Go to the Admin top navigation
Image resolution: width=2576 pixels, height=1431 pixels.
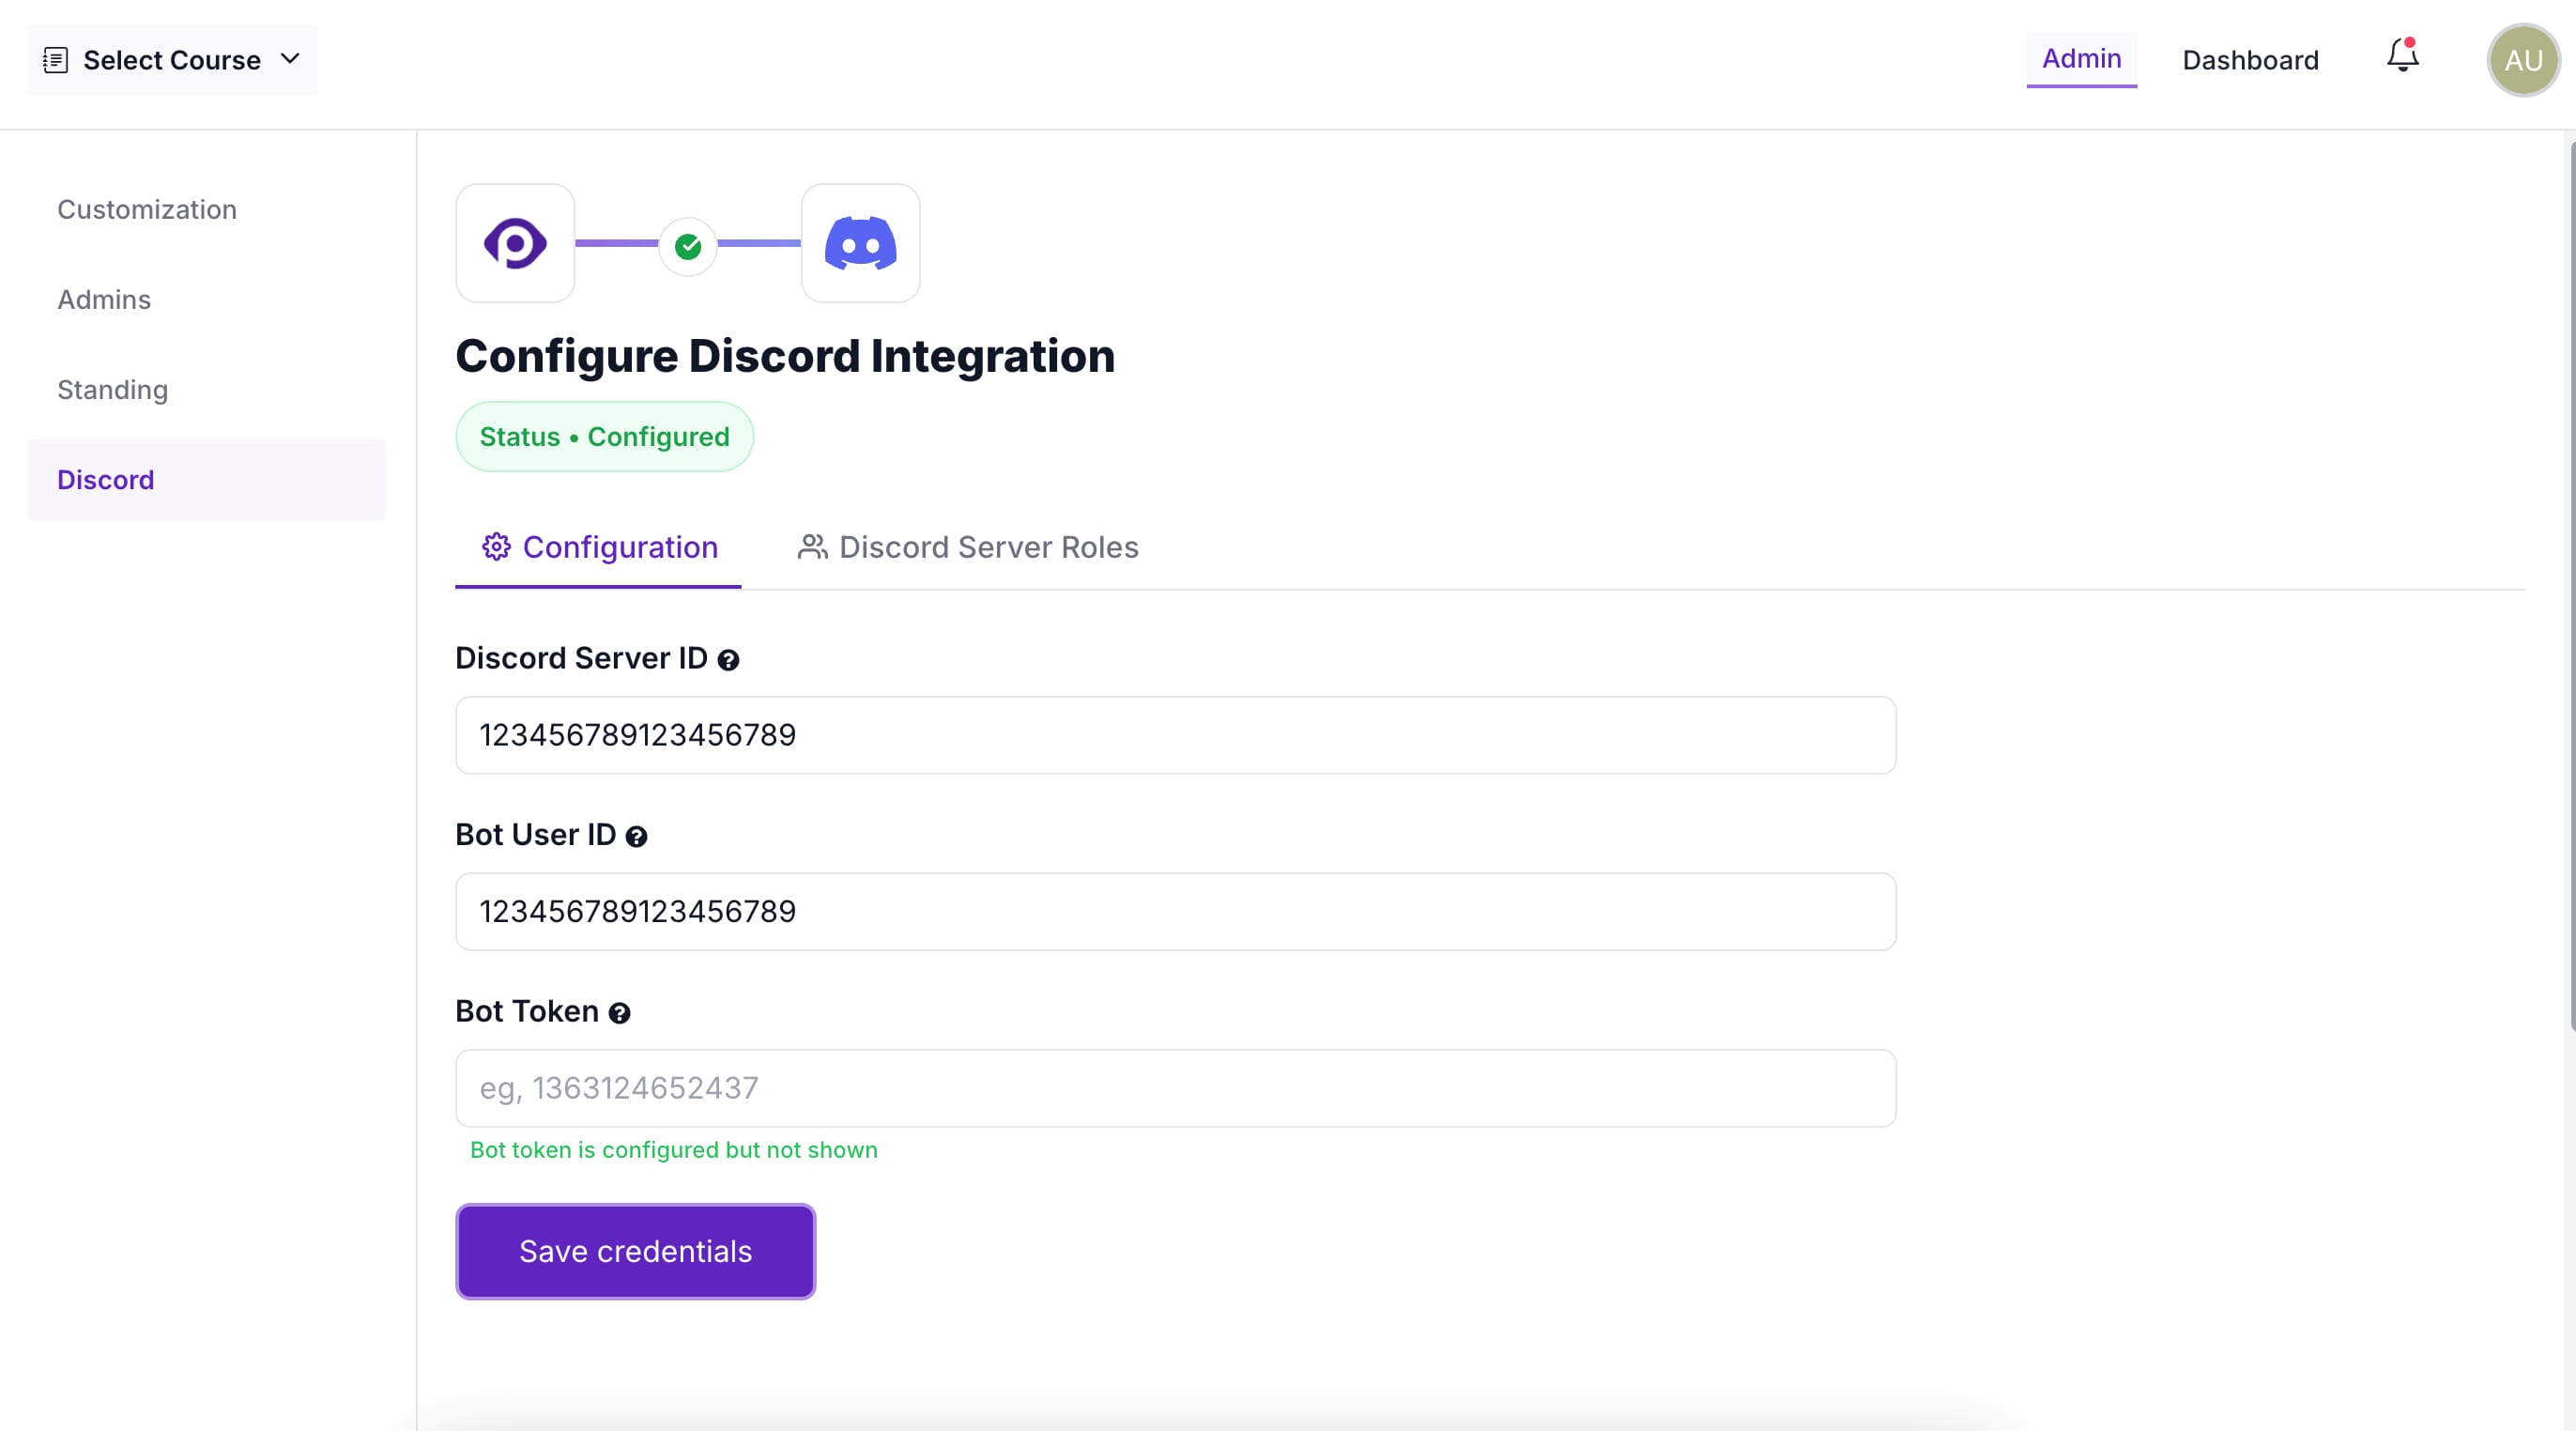pos(2081,59)
